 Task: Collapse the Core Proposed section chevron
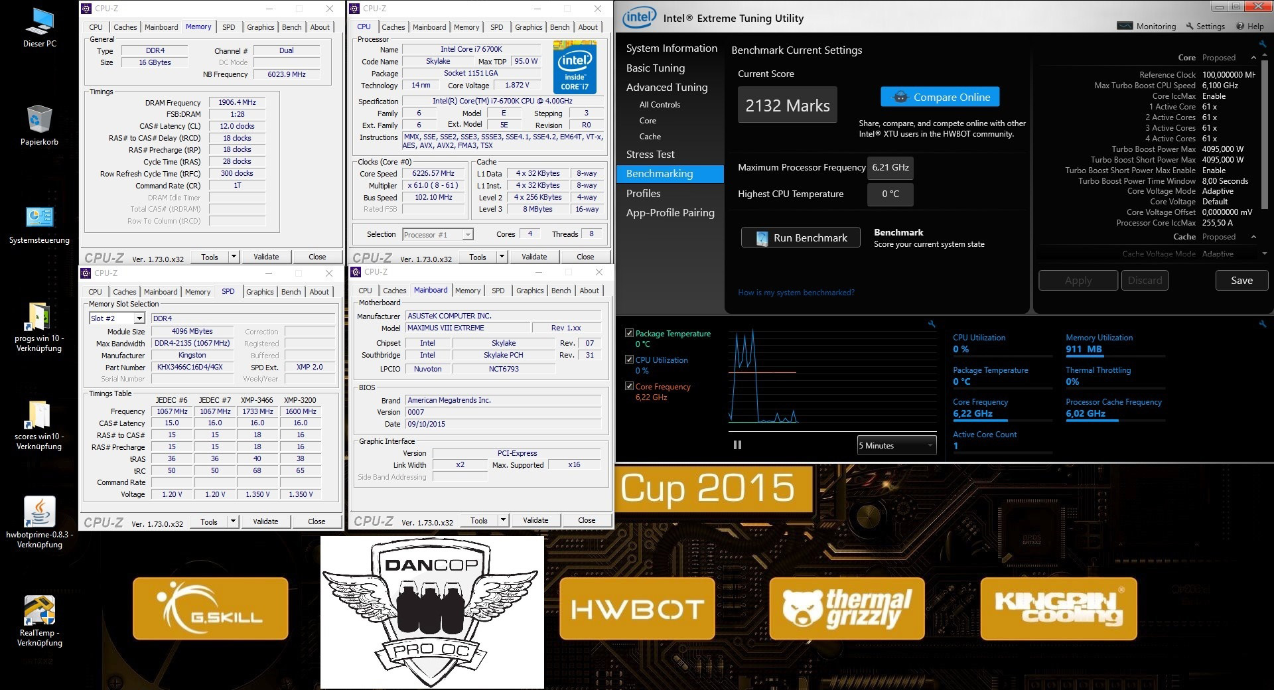tap(1253, 58)
